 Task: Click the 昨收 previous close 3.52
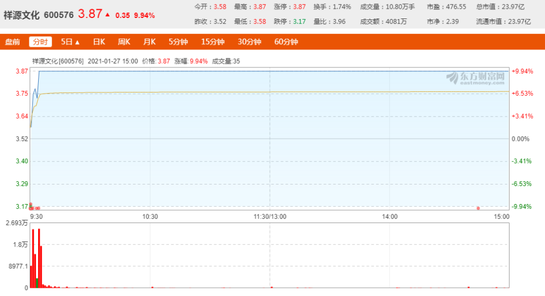[x=220, y=22]
